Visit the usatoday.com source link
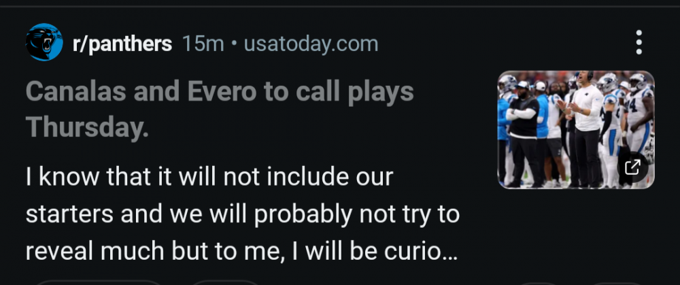This screenshot has height=285, width=680. click(x=311, y=44)
